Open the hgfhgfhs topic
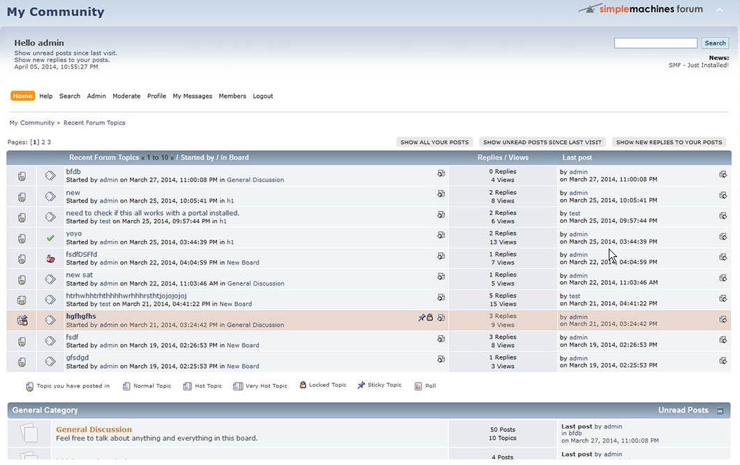Screen dimensions: 740x465 (81, 316)
